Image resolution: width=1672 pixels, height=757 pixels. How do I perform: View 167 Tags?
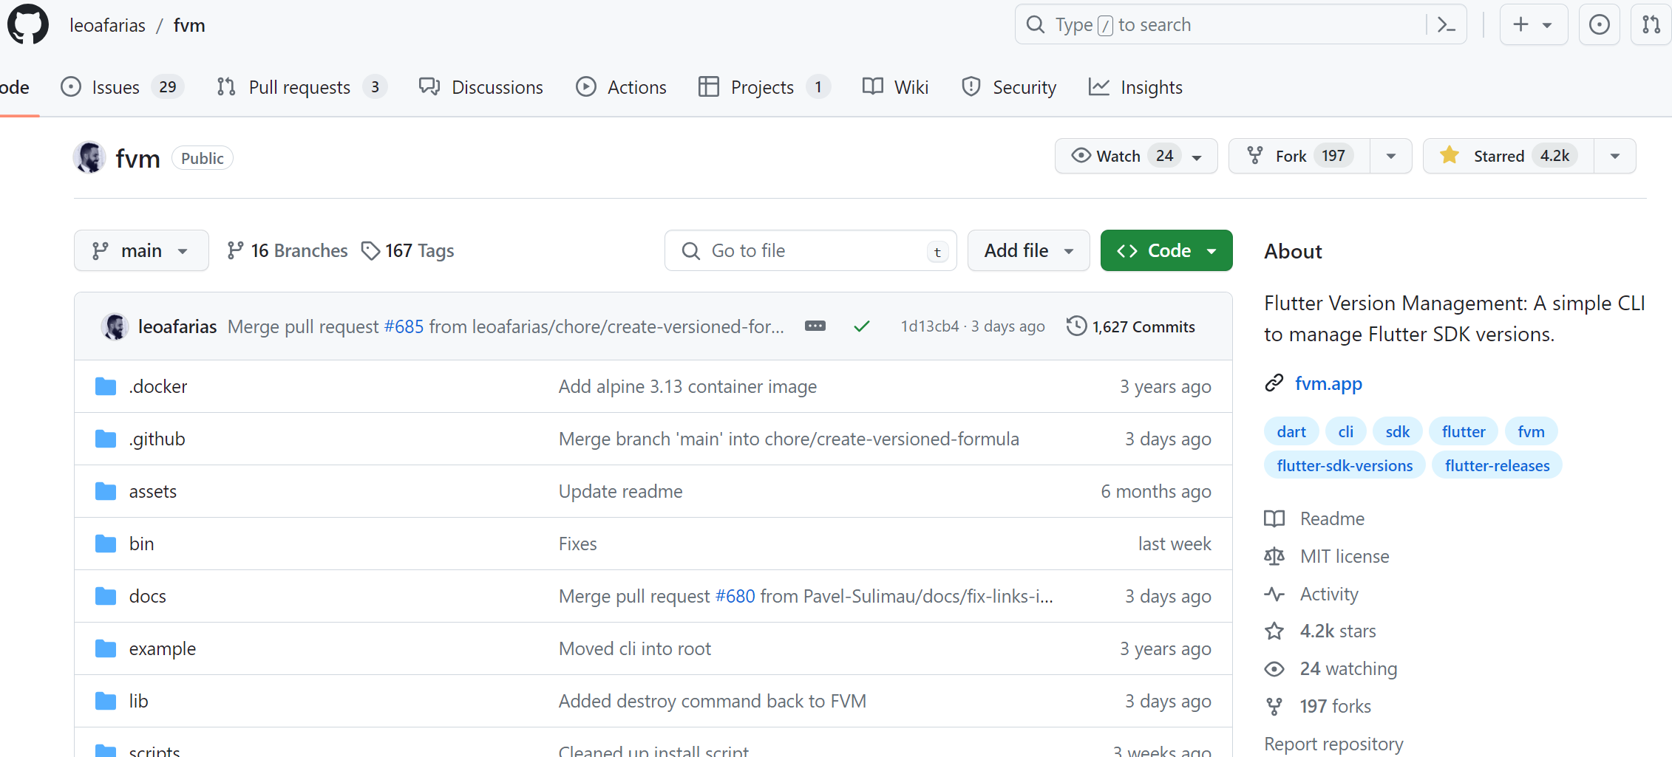[x=408, y=250]
